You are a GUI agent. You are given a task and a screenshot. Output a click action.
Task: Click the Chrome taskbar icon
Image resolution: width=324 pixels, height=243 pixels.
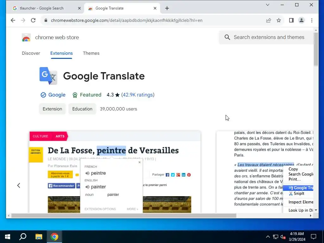54,237
